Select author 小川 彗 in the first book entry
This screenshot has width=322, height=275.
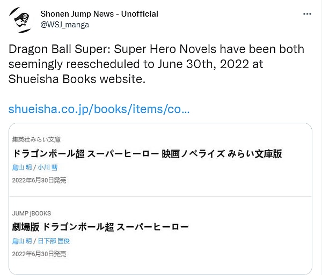tap(48, 167)
